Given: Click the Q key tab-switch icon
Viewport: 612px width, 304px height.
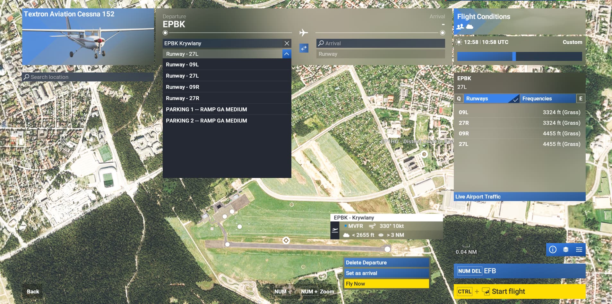Looking at the screenshot, I should pos(459,98).
